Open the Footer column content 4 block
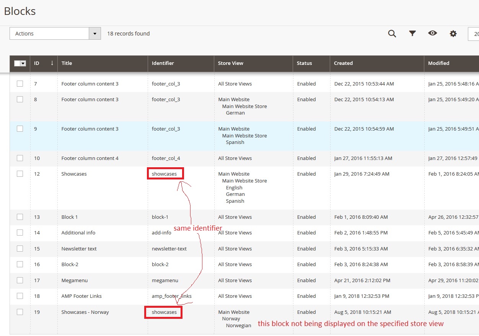This screenshot has width=479, height=336. (x=90, y=158)
